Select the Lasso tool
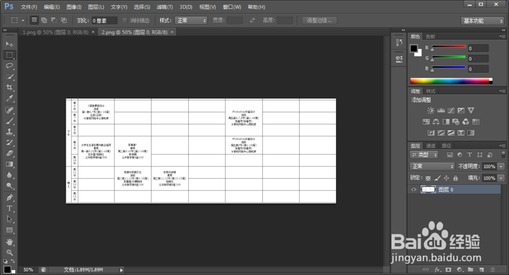This screenshot has width=509, height=275. click(x=9, y=66)
